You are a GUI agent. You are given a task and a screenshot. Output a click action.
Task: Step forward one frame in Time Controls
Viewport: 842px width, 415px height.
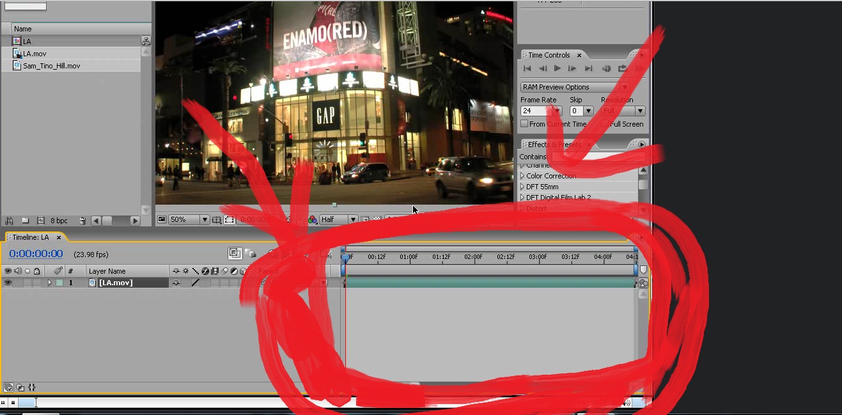pyautogui.click(x=572, y=68)
